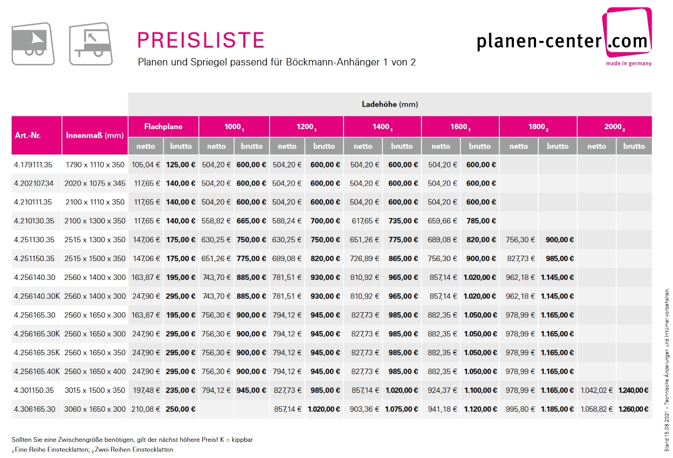Select the Innenmaß column header

(95, 136)
